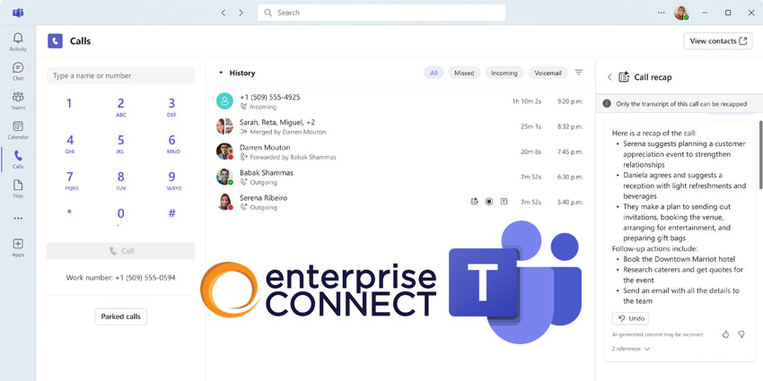Click the 25m 1s call duration
Image resolution: width=763 pixels, height=381 pixels.
click(531, 126)
